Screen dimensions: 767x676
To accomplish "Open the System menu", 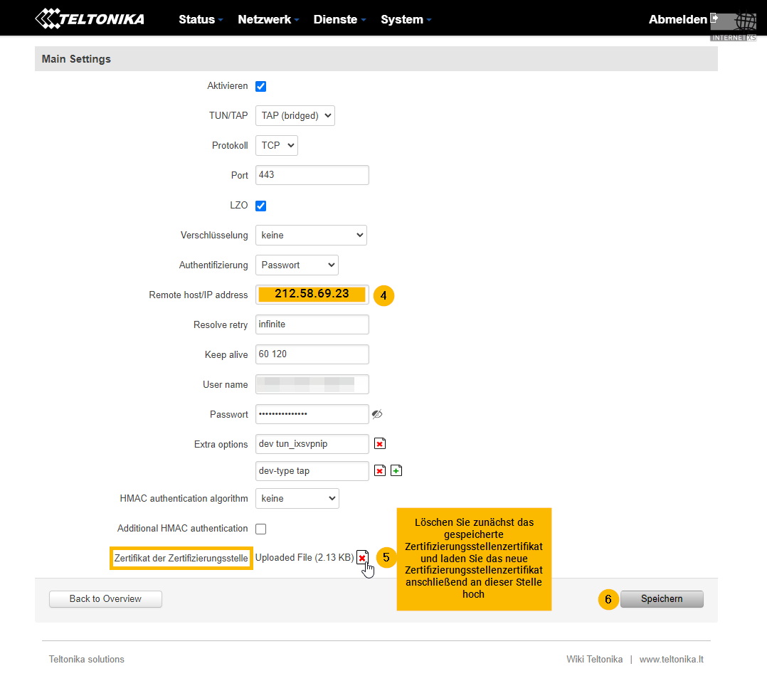I will (x=406, y=19).
